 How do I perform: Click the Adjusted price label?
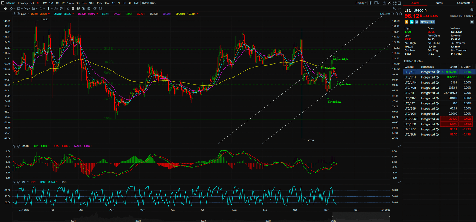click(x=384, y=14)
